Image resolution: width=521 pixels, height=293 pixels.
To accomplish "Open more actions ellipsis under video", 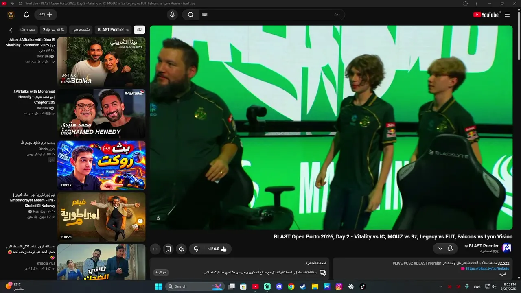I will (x=155, y=249).
